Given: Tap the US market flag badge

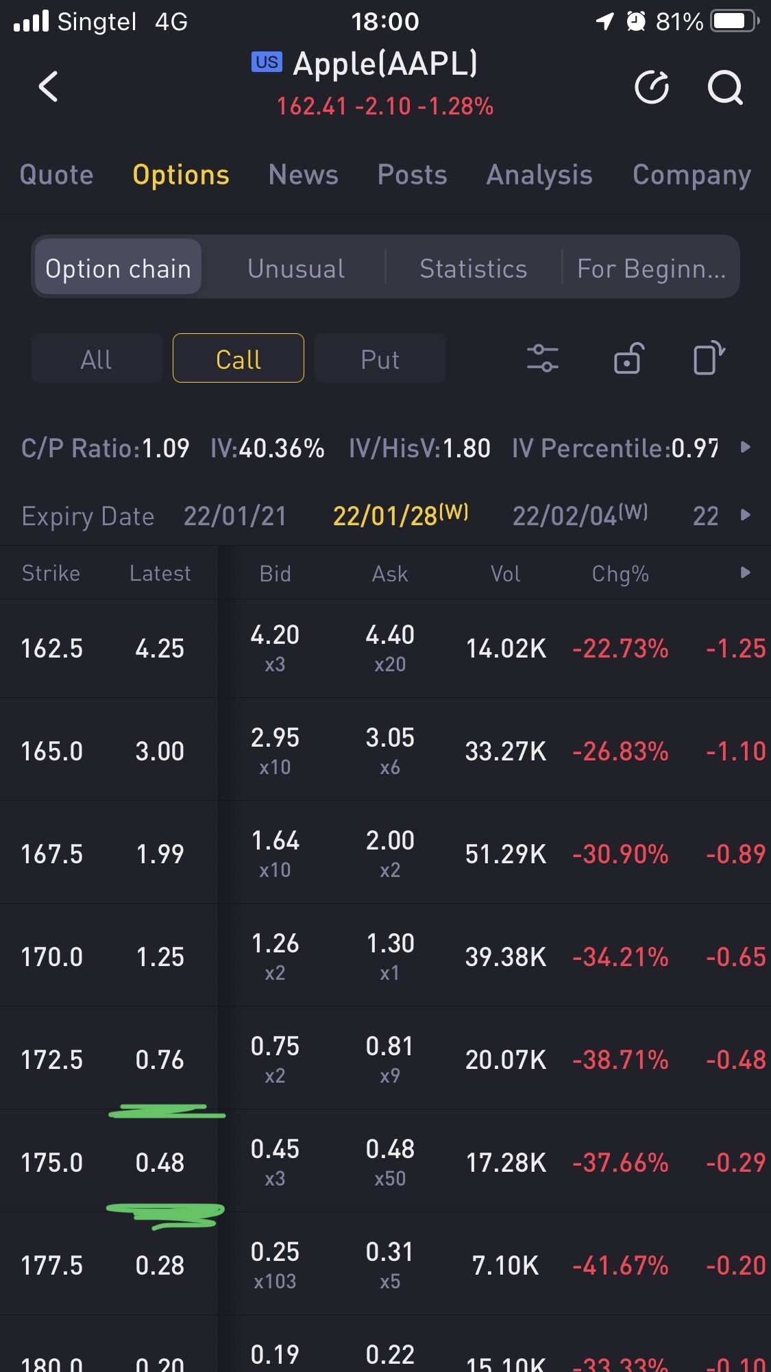Looking at the screenshot, I should tap(267, 62).
